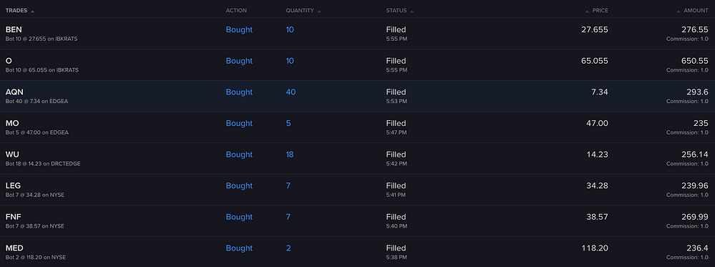
Task: Sort trades by the Price column
Action: coord(600,11)
